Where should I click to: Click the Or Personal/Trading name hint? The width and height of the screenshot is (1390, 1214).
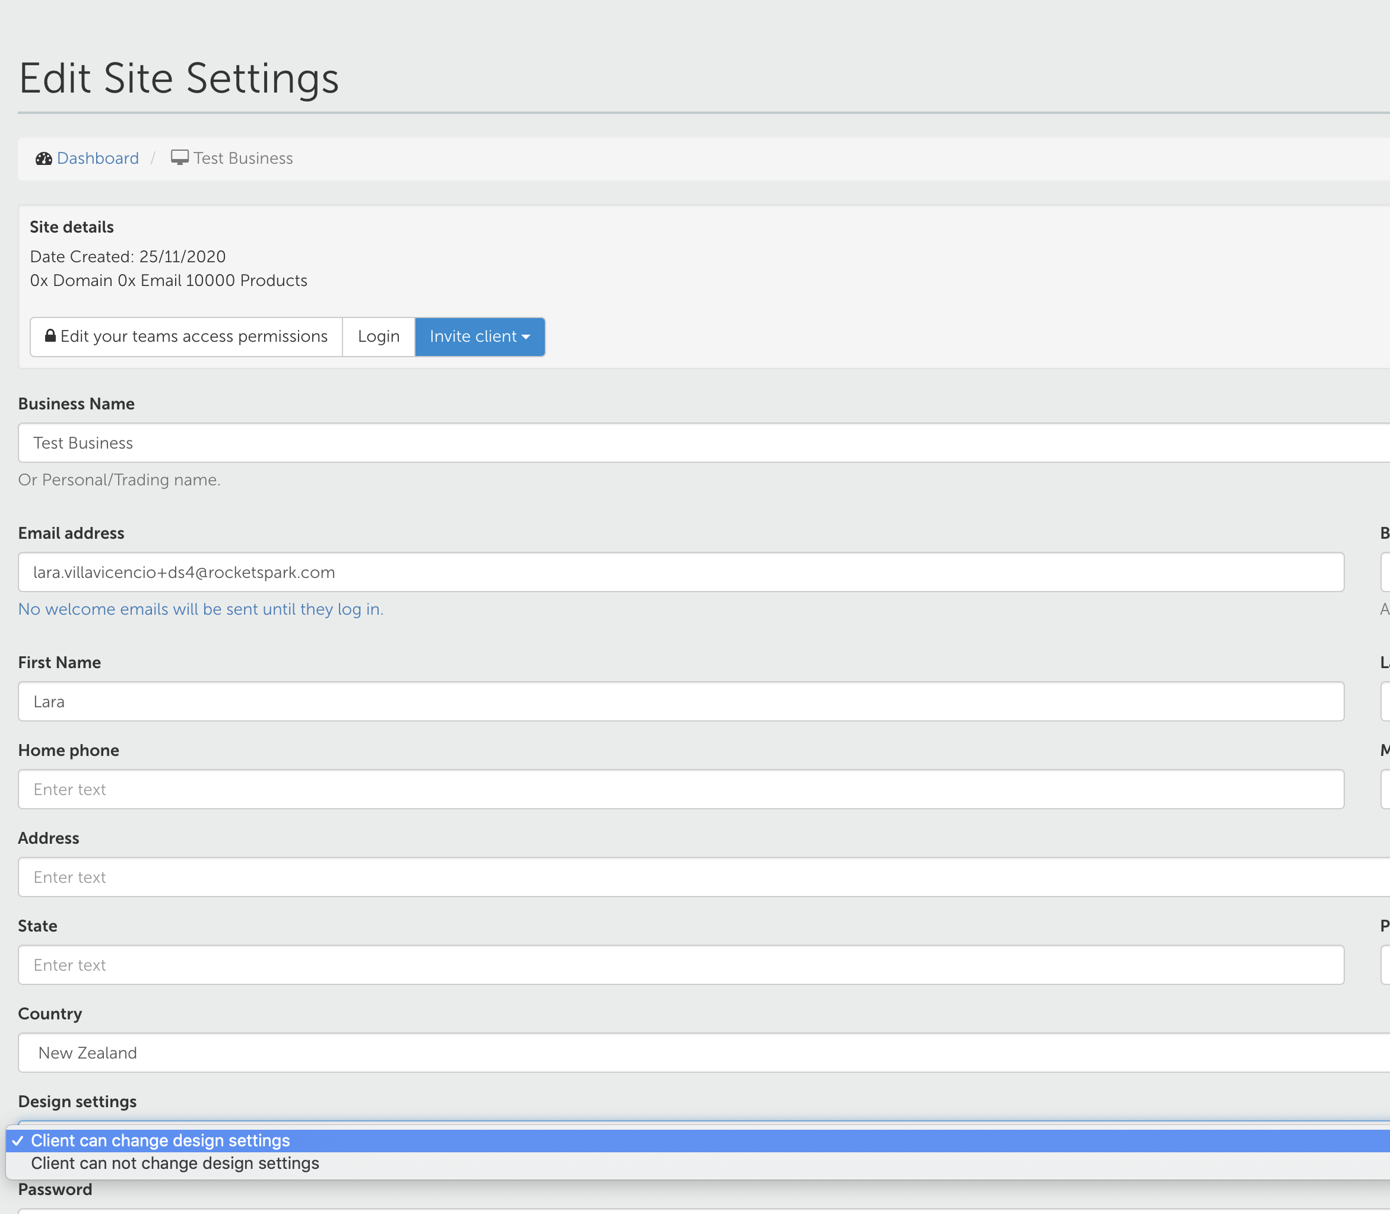119,479
